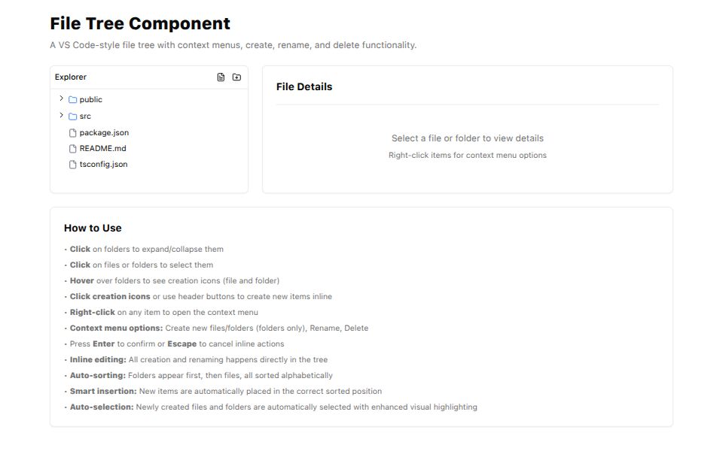The image size is (723, 451).
Task: Click the Explorer panel title
Action: pos(71,77)
